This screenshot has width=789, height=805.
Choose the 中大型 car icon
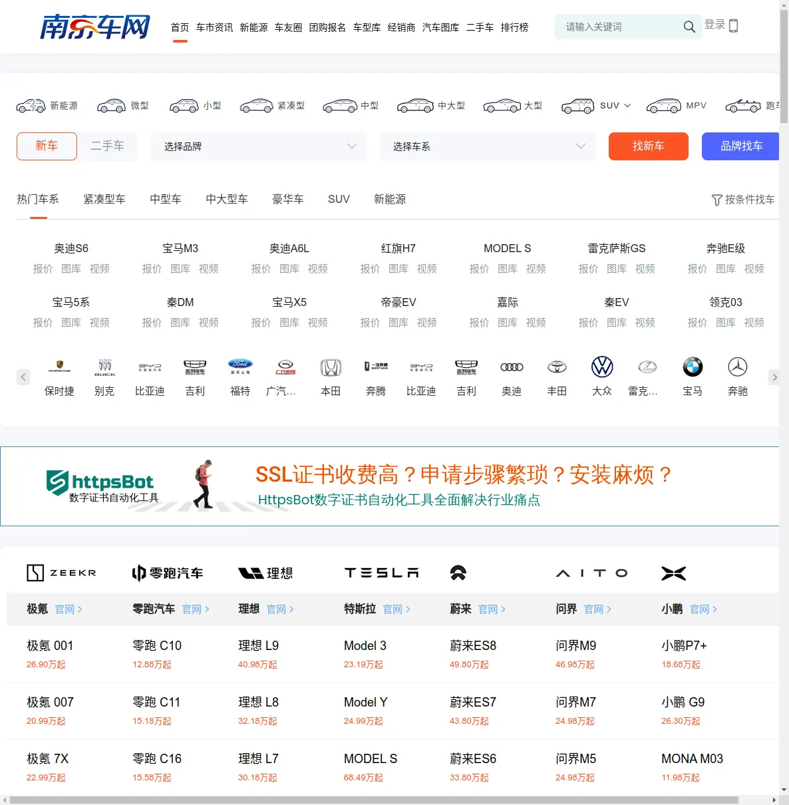pyautogui.click(x=415, y=106)
